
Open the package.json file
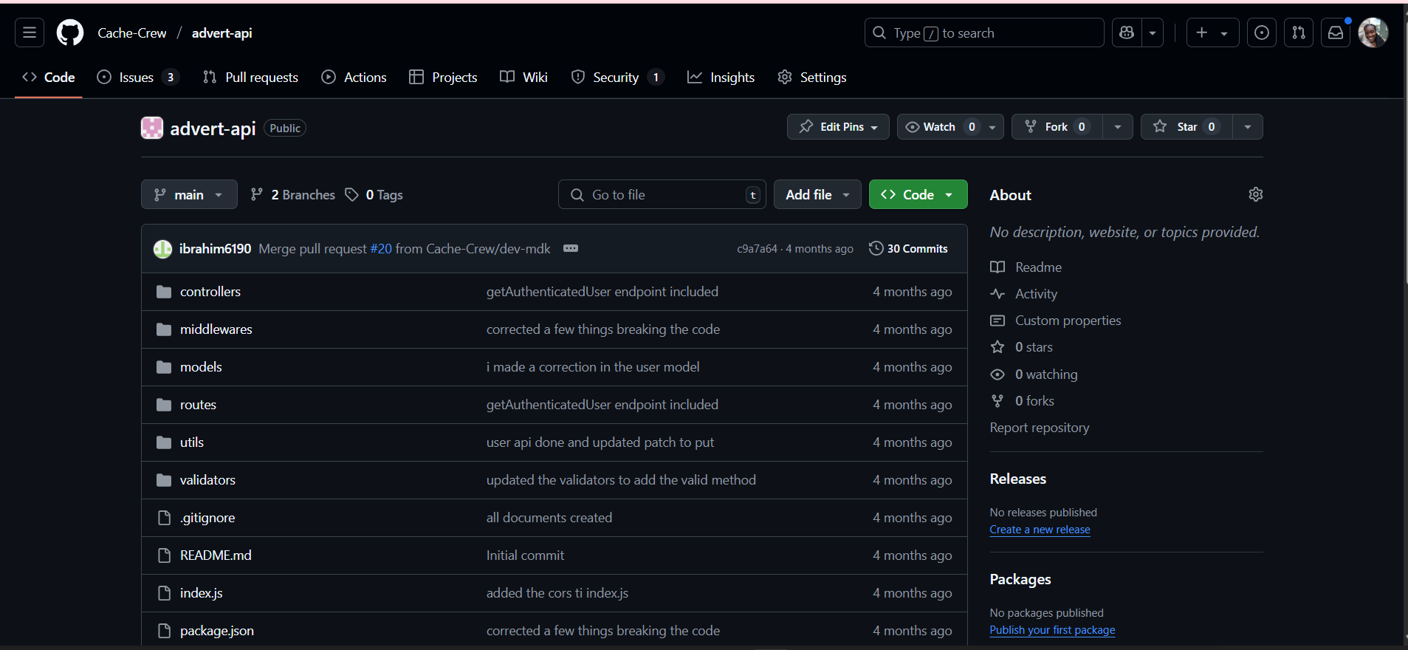[217, 631]
